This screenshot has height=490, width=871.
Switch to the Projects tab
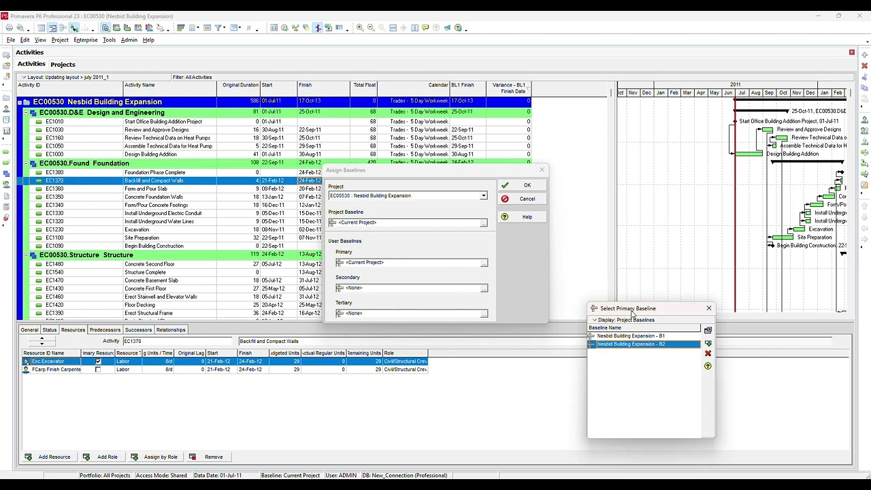pyautogui.click(x=63, y=65)
